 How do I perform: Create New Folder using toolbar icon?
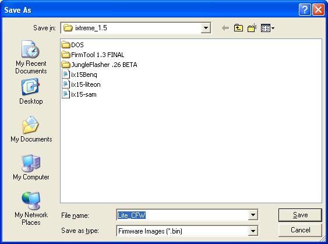(x=252, y=28)
